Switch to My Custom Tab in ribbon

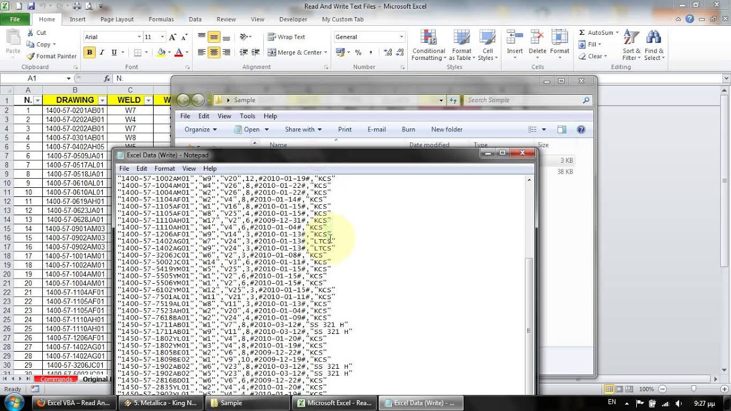click(x=343, y=19)
